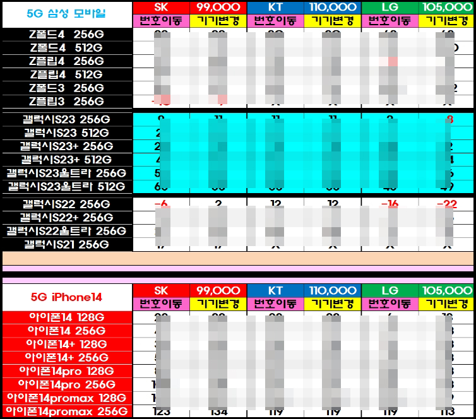Click the SK header in the iPhone14 table
Image resolution: width=476 pixels, height=419 pixels.
(161, 291)
